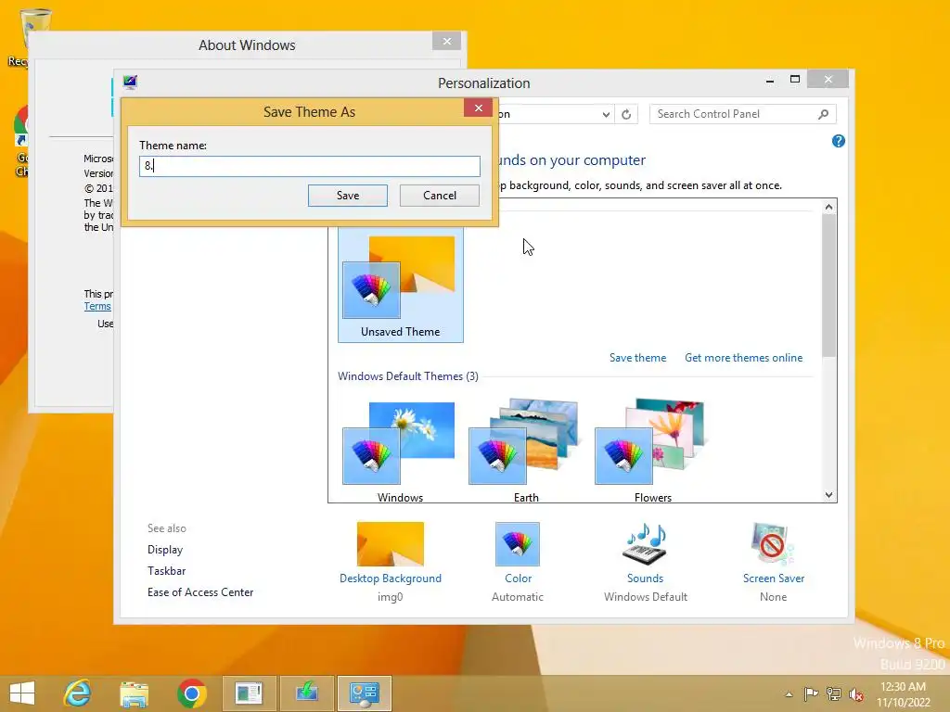
Task: Close the Personalization window
Action: click(x=828, y=80)
